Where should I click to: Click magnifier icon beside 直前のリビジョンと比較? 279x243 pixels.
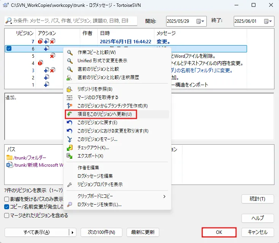pos(70,69)
